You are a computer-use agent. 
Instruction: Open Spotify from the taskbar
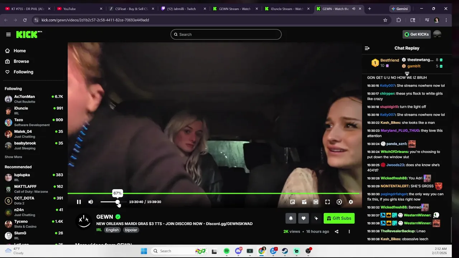(227, 251)
